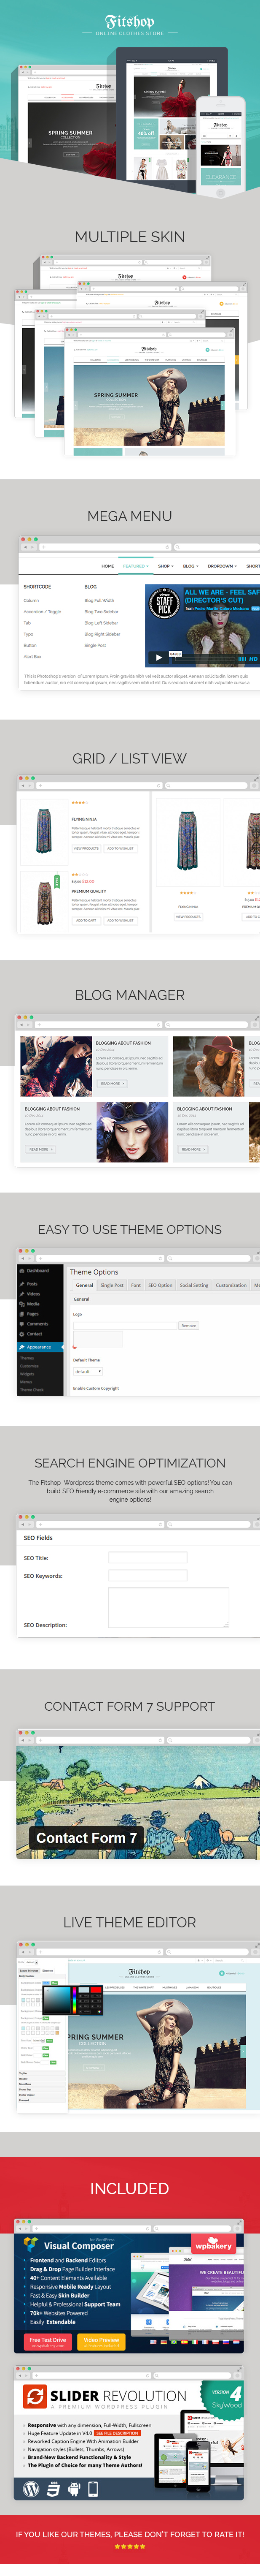This screenshot has height=2576, width=260.
Task: Open the Blog Two Sidebar link
Action: (x=101, y=612)
